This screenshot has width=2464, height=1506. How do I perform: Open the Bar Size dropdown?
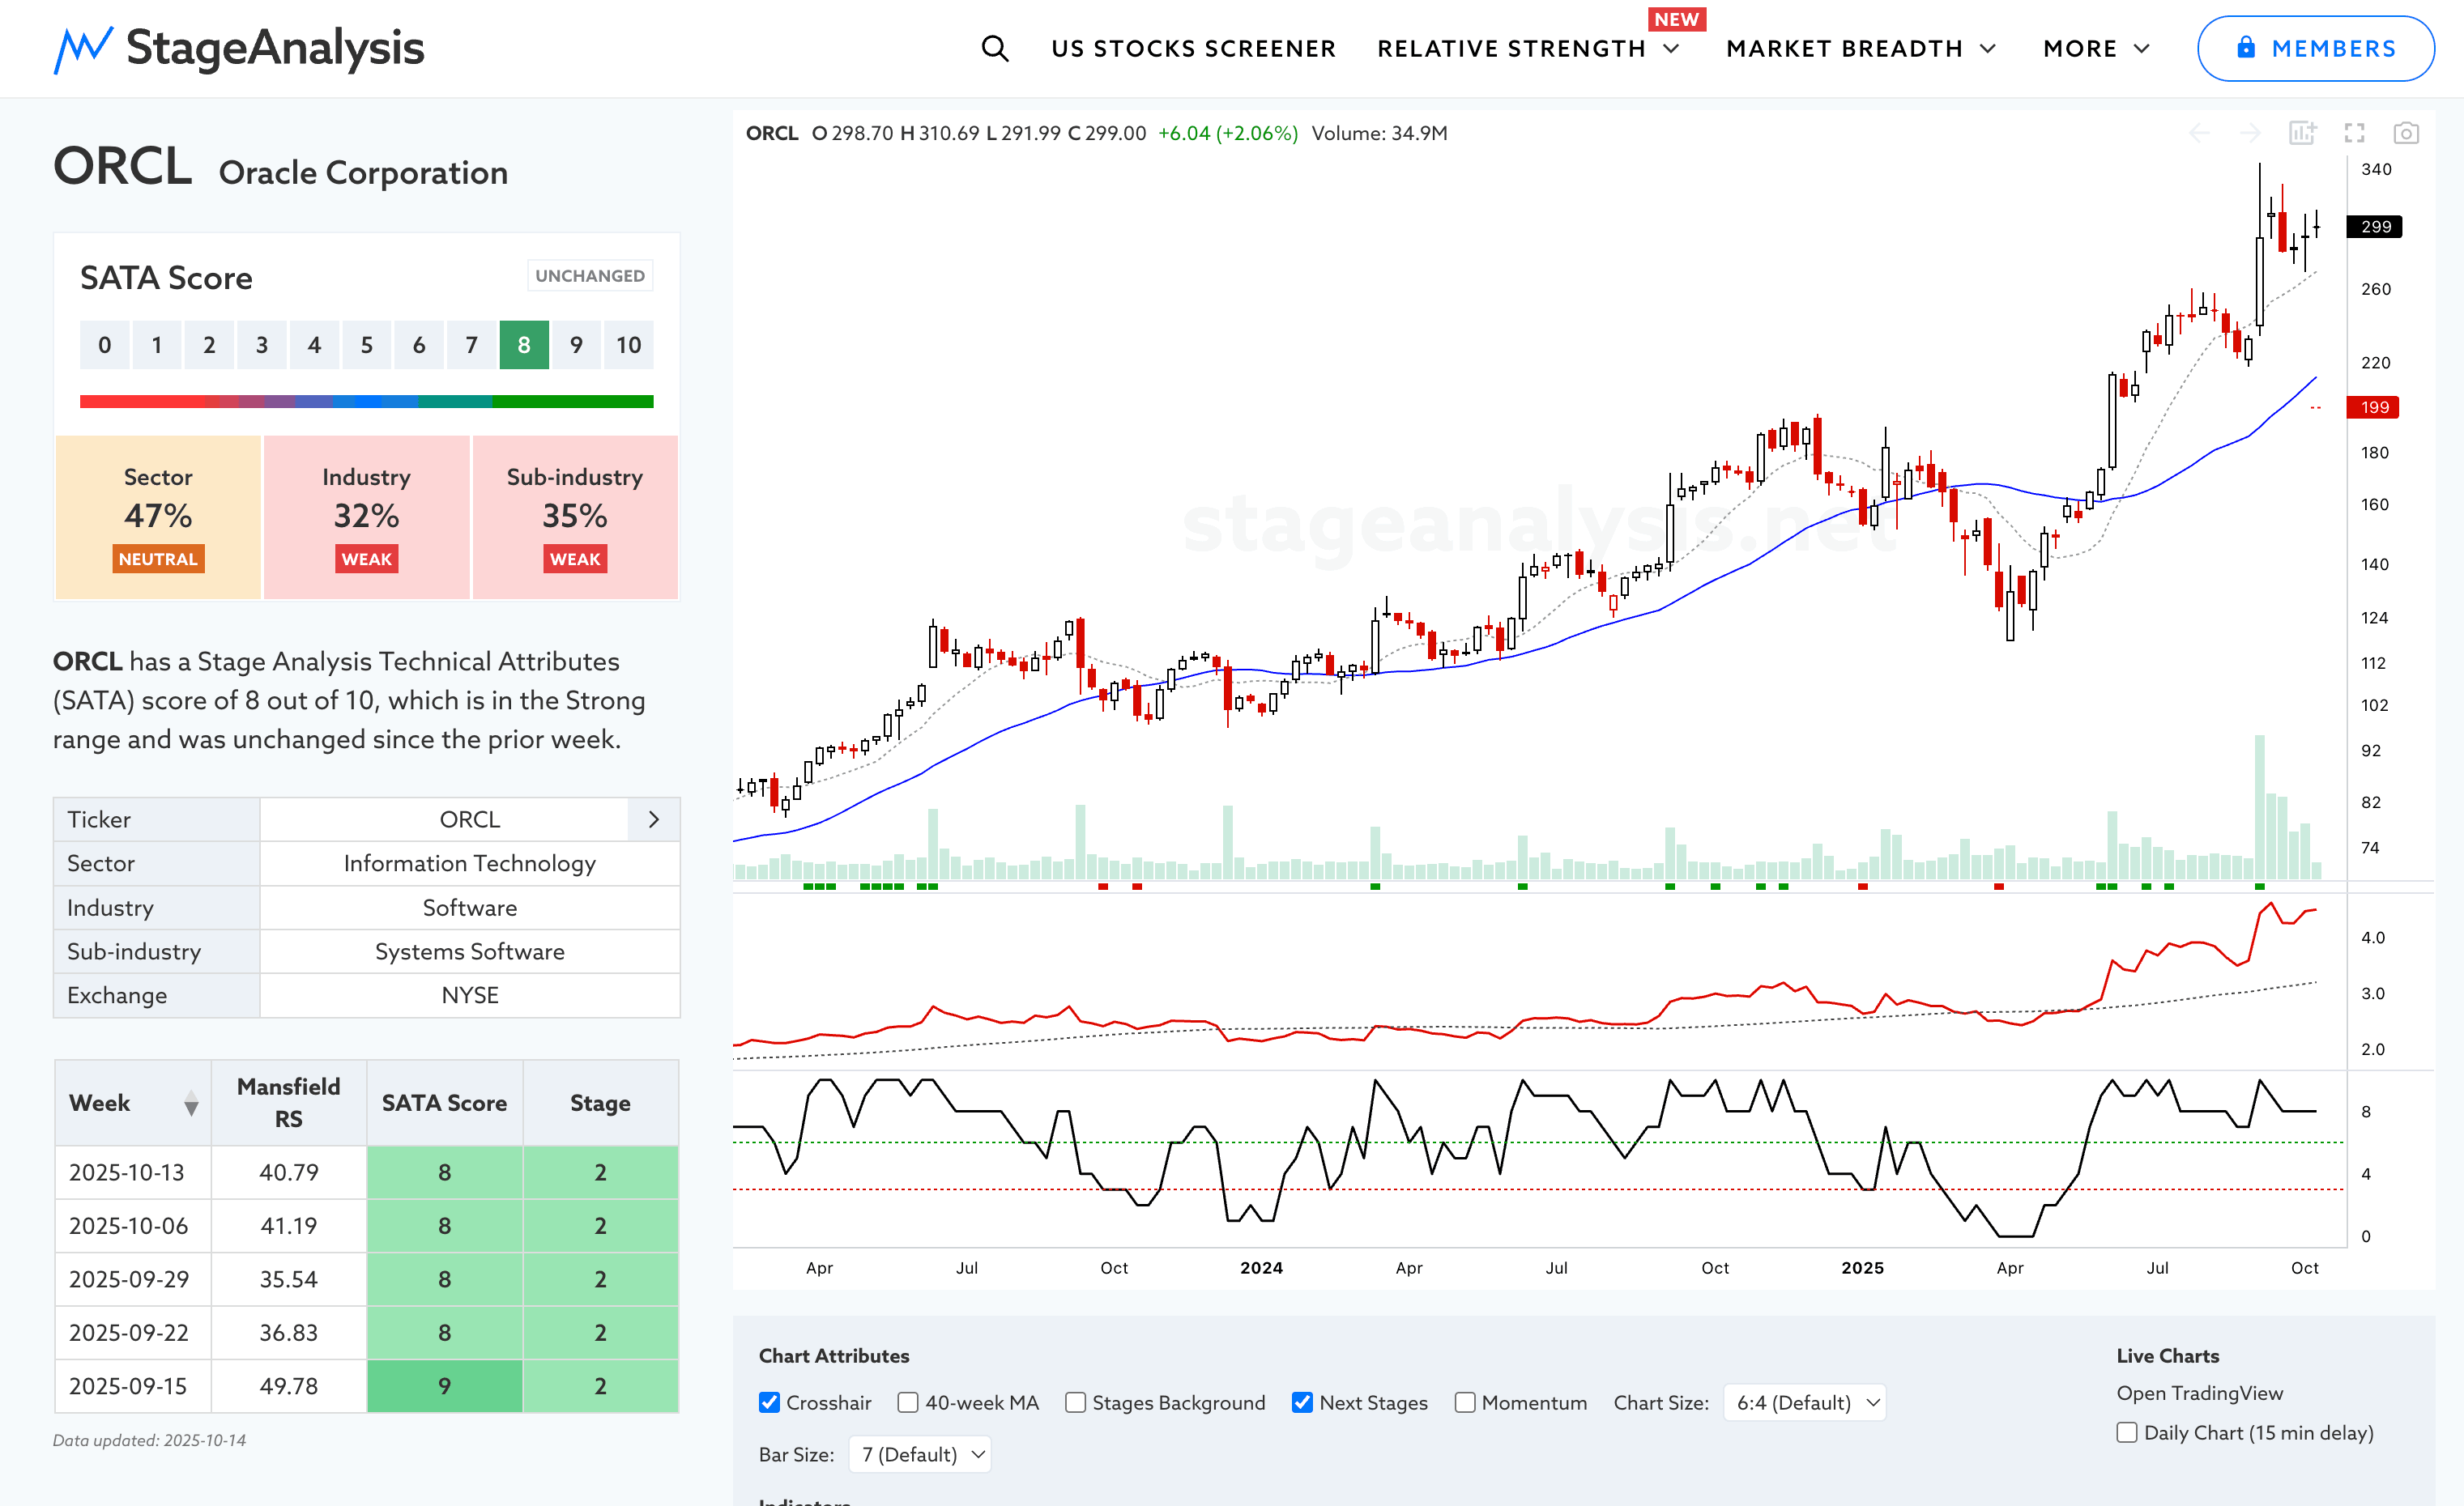tap(920, 1454)
